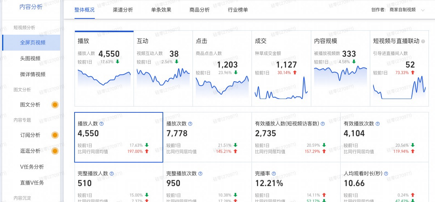Click help icon beside 播放次数
This screenshot has height=202, width=435.
point(190,124)
